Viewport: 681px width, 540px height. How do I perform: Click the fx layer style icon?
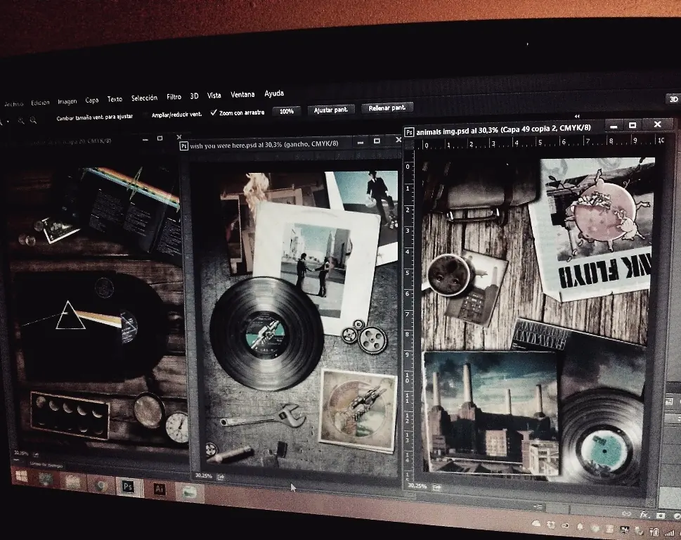[644, 515]
